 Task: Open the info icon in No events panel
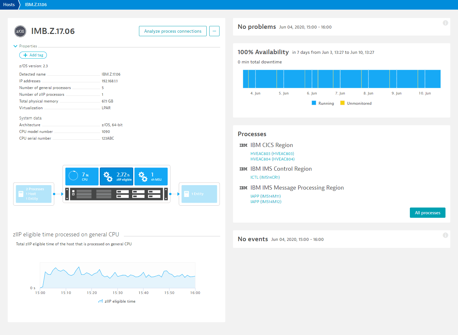(445, 235)
